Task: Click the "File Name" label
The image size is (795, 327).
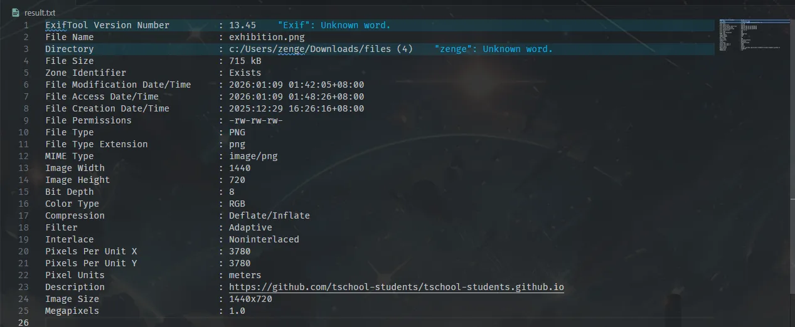Action: pos(69,37)
